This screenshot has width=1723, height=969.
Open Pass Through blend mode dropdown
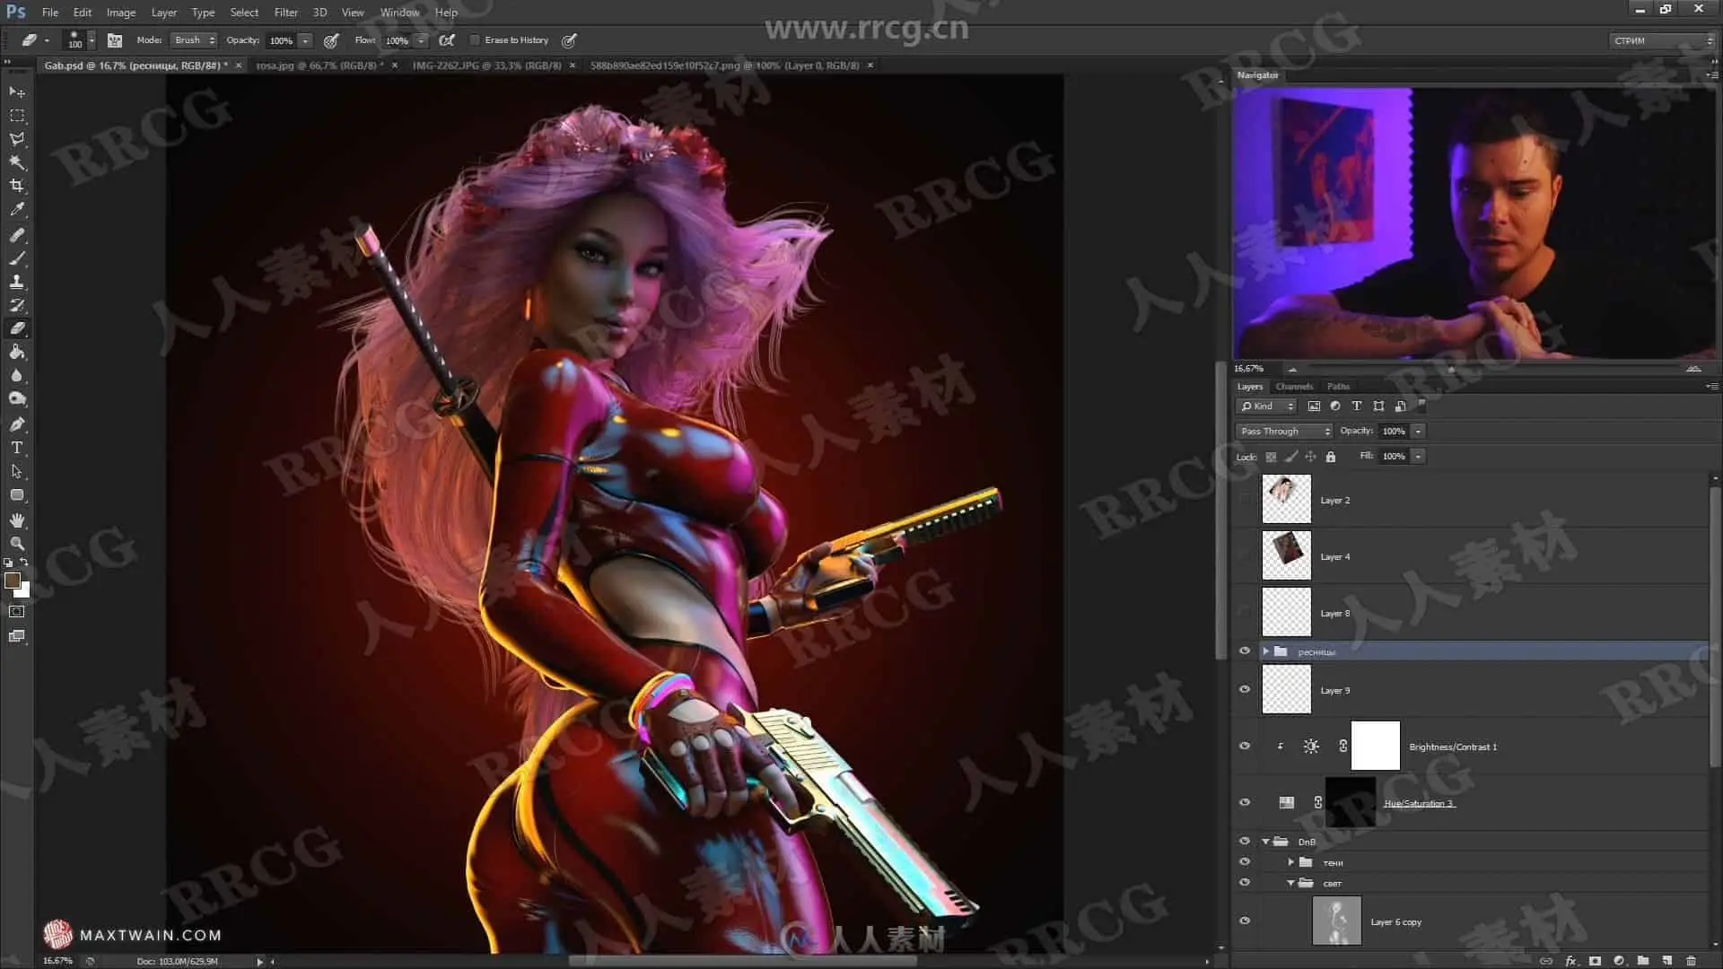pyautogui.click(x=1284, y=432)
